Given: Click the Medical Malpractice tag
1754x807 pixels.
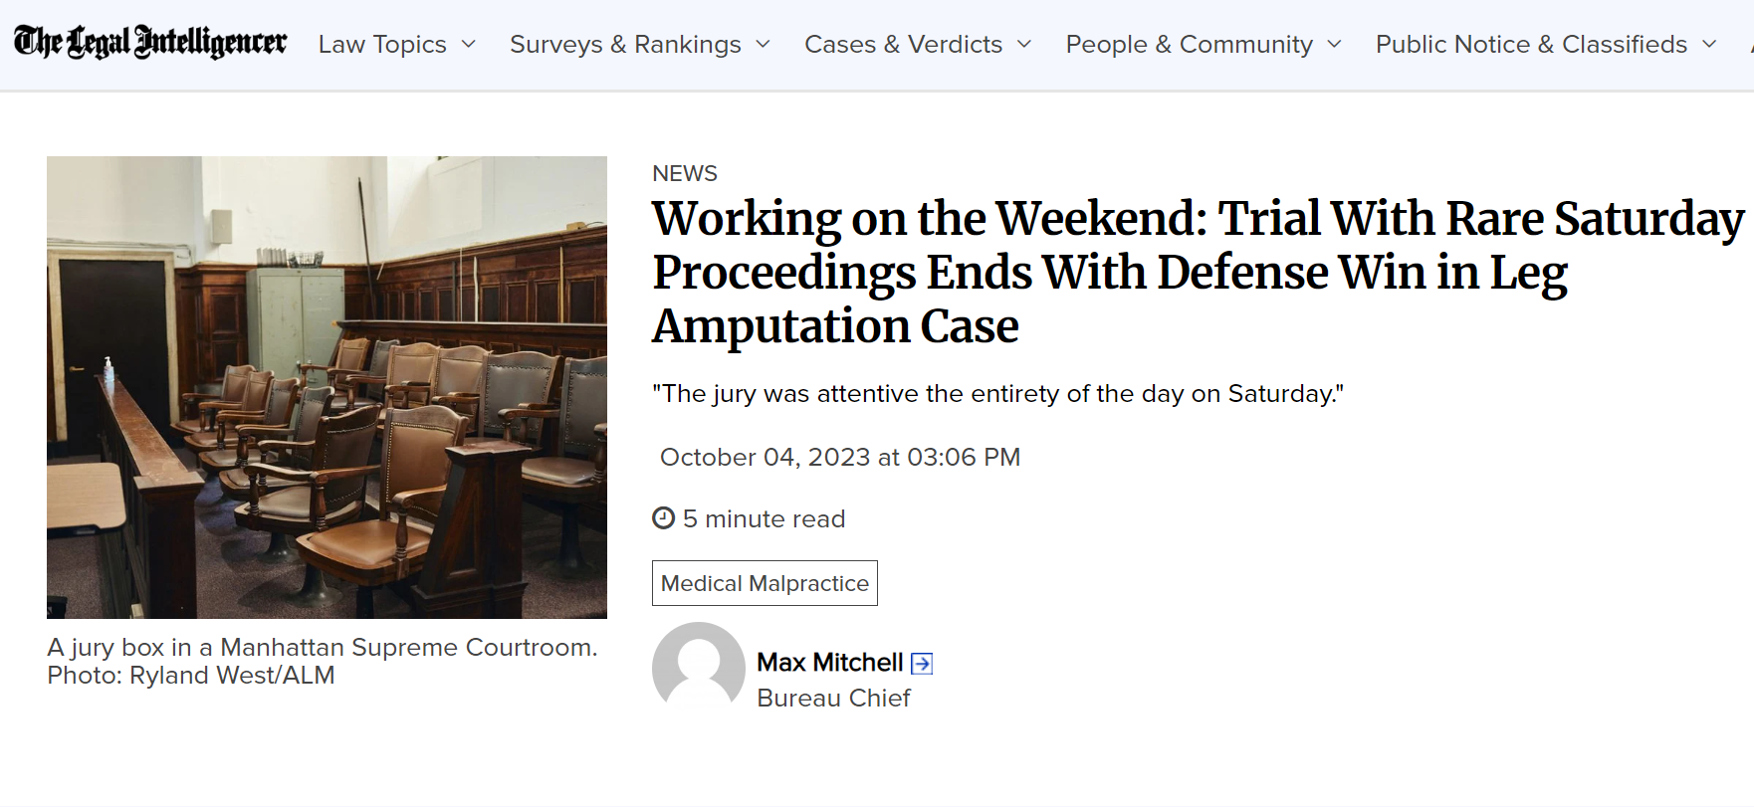Looking at the screenshot, I should pos(765,583).
